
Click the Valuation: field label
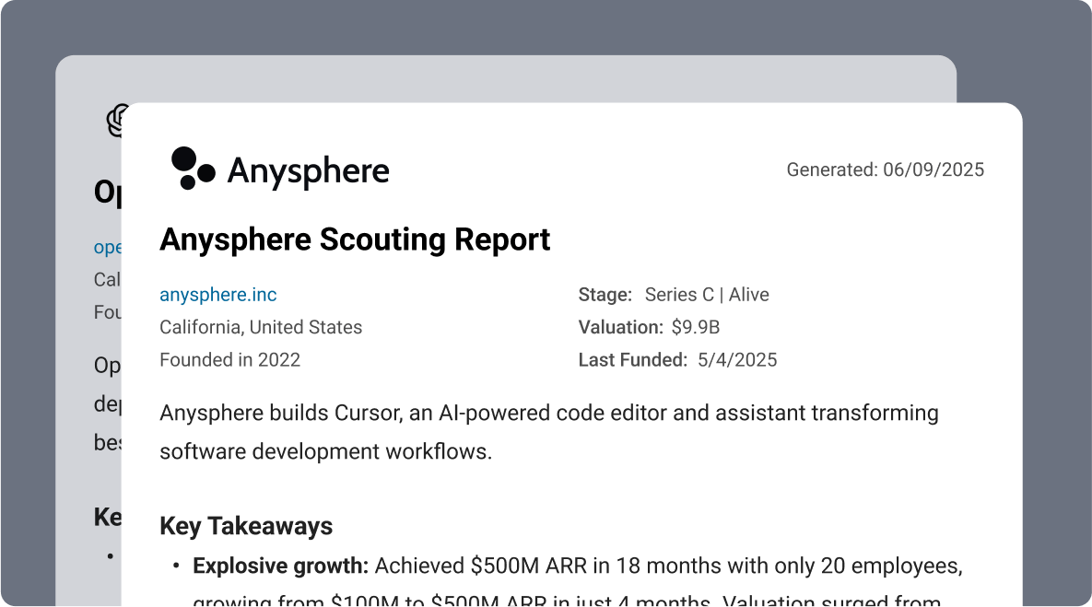620,327
